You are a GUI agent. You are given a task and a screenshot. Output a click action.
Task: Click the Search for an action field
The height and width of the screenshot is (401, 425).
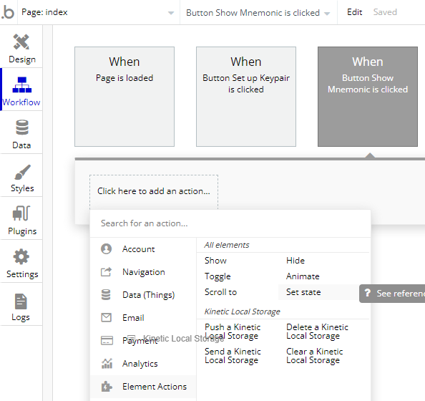pos(230,223)
